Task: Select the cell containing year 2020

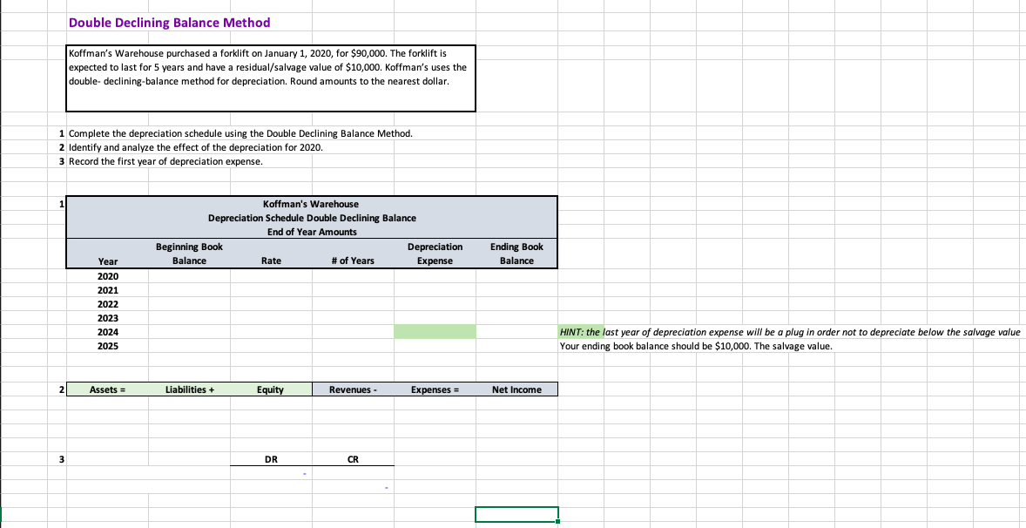Action: click(x=108, y=275)
